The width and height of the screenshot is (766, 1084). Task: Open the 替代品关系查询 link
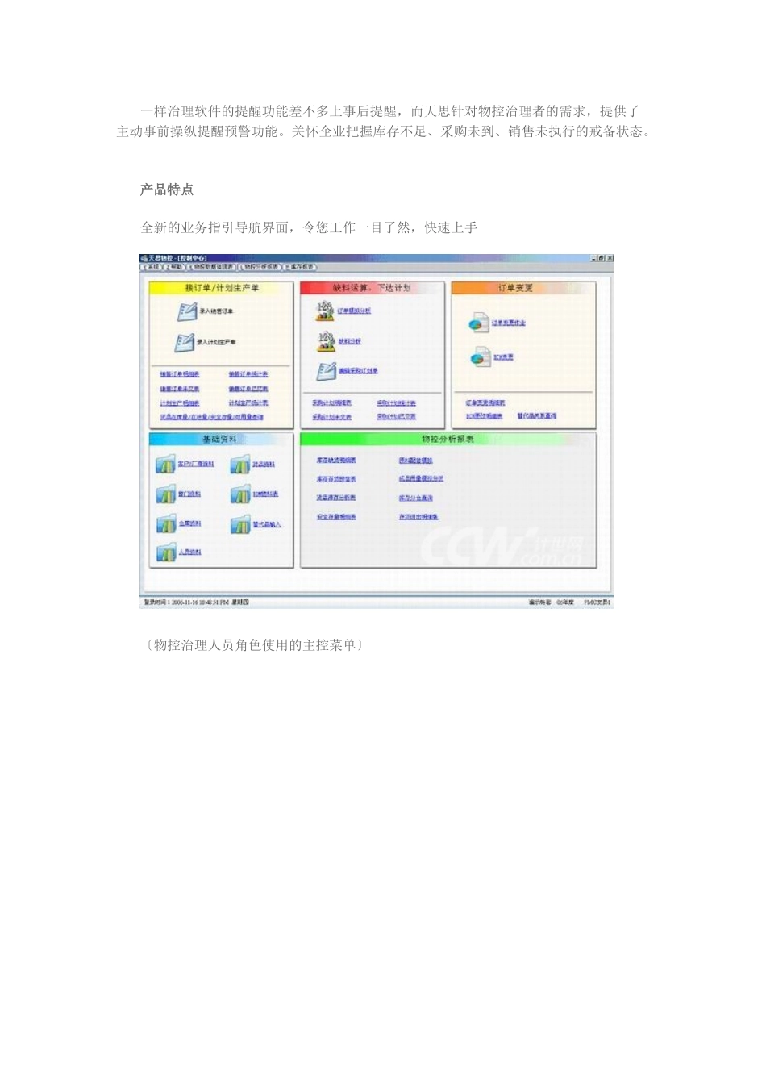click(x=536, y=416)
